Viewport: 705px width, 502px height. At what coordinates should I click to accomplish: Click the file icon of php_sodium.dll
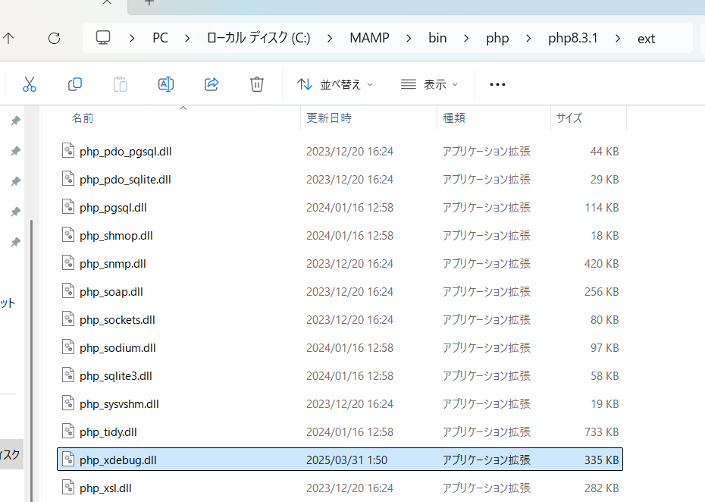click(68, 347)
